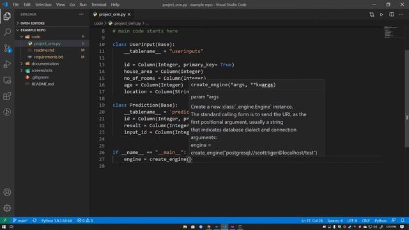The width and height of the screenshot is (409, 230).
Task: Click Ln 27, Col 28 position indicator
Action: (312, 220)
